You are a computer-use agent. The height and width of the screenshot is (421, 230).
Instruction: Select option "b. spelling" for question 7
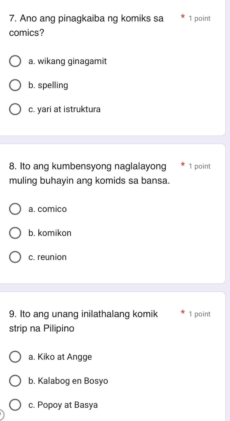click(15, 85)
